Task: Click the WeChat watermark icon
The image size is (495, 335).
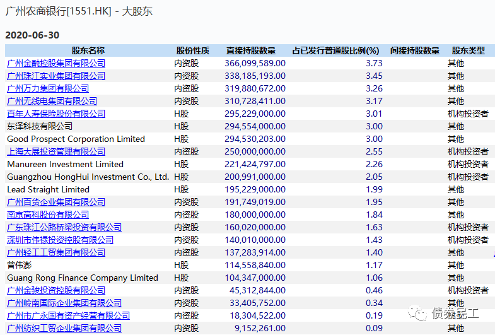Action: 416,314
